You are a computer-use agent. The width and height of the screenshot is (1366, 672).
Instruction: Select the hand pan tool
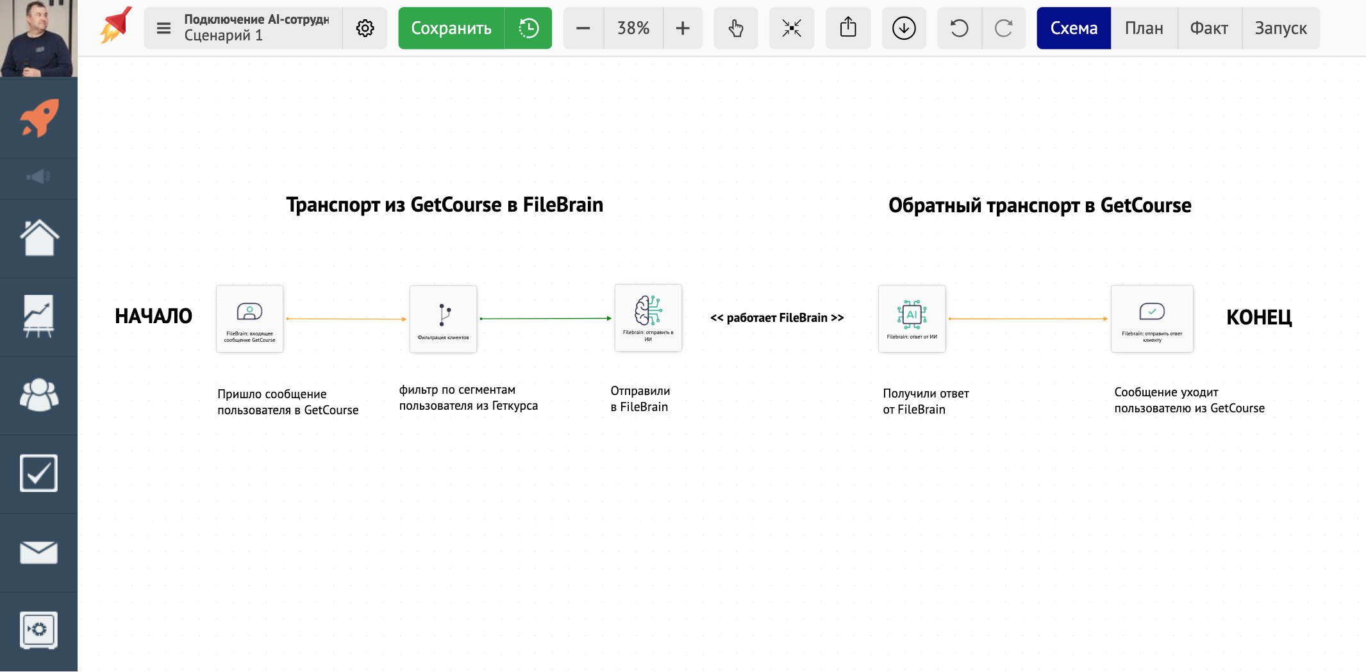(736, 28)
